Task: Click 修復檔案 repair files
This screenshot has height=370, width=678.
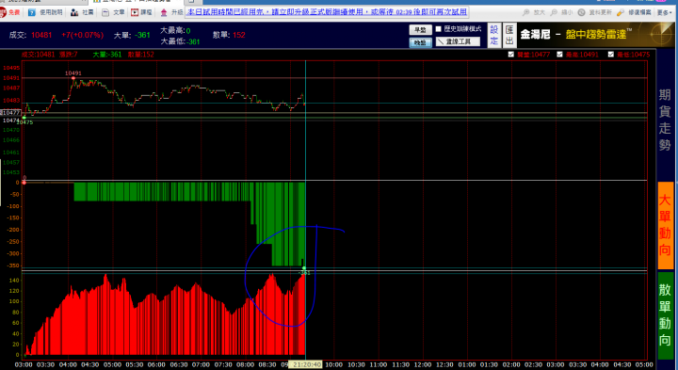Action: 634,12
